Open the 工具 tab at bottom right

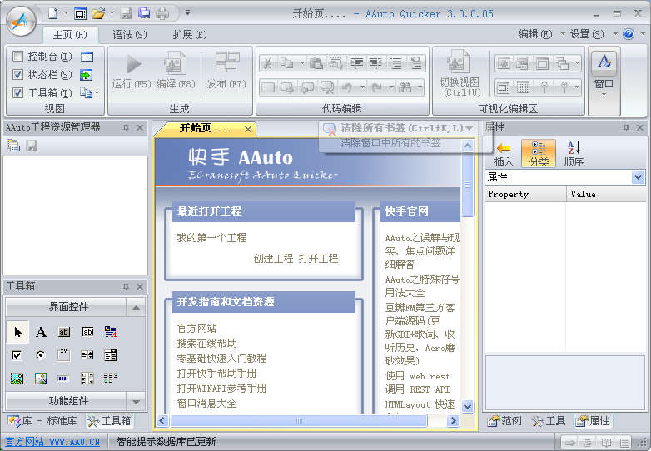[549, 421]
